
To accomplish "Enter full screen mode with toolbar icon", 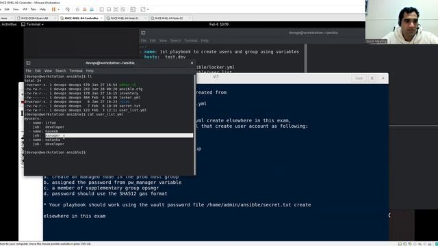I will point(116,9).
